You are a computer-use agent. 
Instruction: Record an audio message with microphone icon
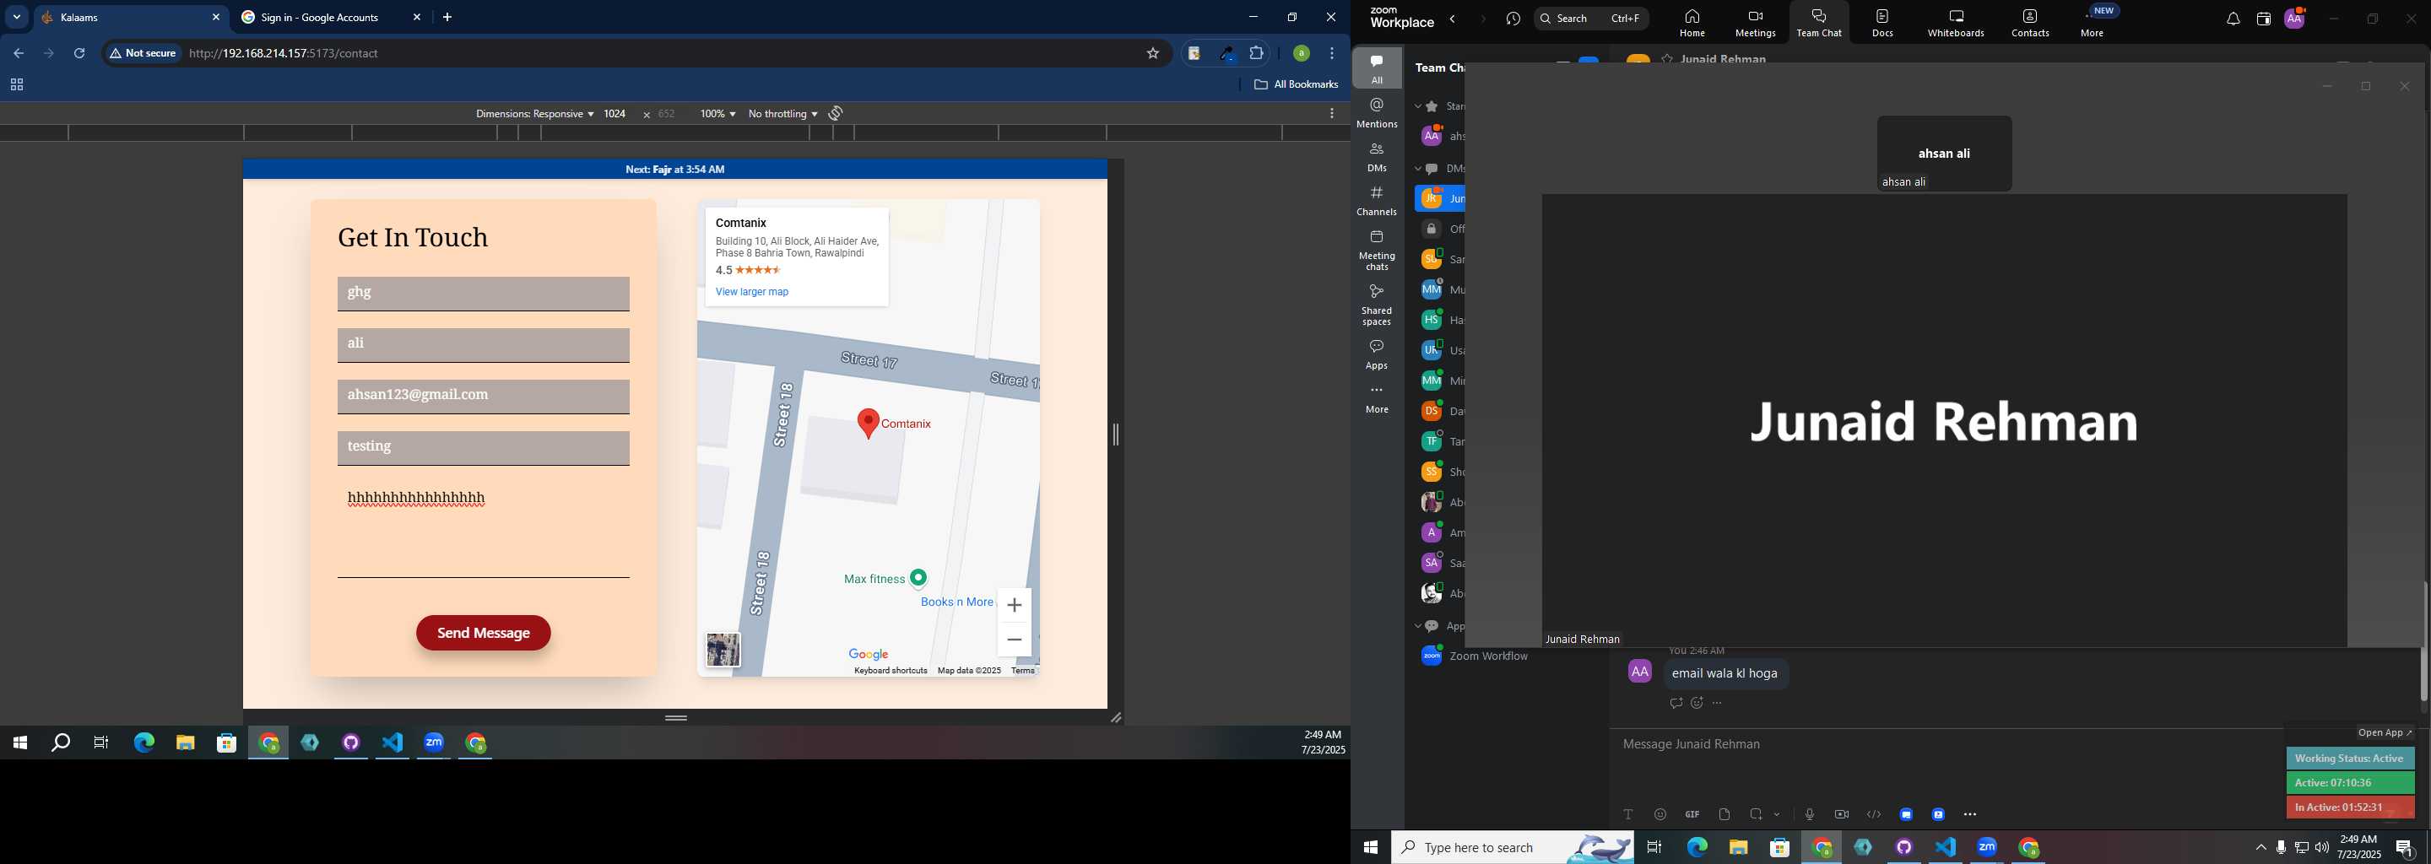1809,814
